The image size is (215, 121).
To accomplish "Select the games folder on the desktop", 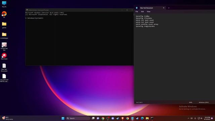I will 4,25.
